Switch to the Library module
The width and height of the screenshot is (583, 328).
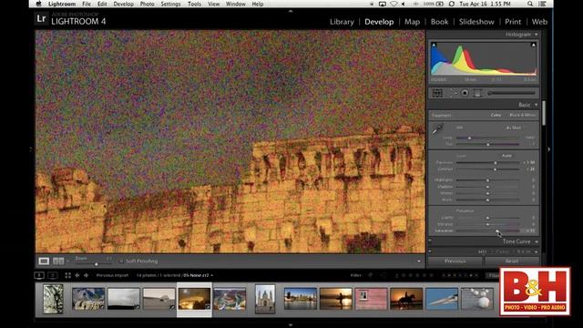(x=342, y=22)
